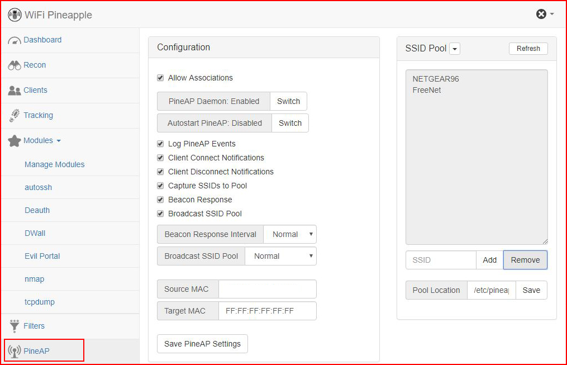The width and height of the screenshot is (567, 365).
Task: Click the Source MAC field
Action: tap(268, 289)
